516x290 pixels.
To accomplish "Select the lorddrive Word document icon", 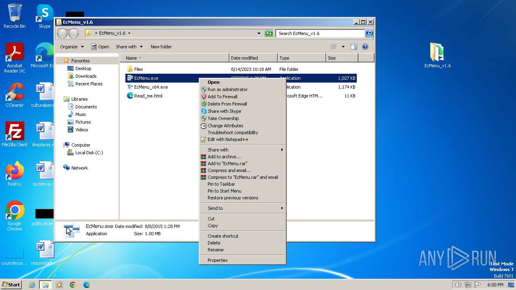I will pyautogui.click(x=44, y=174).
